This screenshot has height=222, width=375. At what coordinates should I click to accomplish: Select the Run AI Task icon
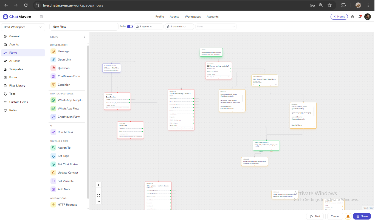click(x=53, y=132)
